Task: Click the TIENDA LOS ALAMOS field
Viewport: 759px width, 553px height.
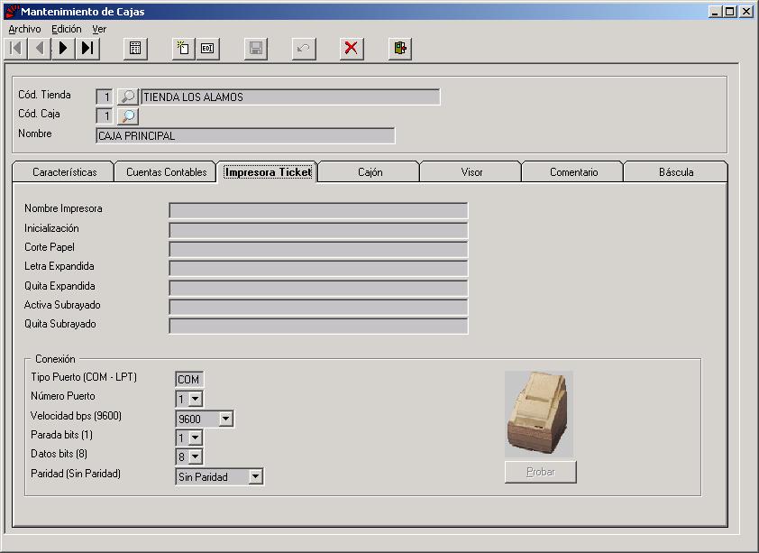Action: (x=290, y=97)
